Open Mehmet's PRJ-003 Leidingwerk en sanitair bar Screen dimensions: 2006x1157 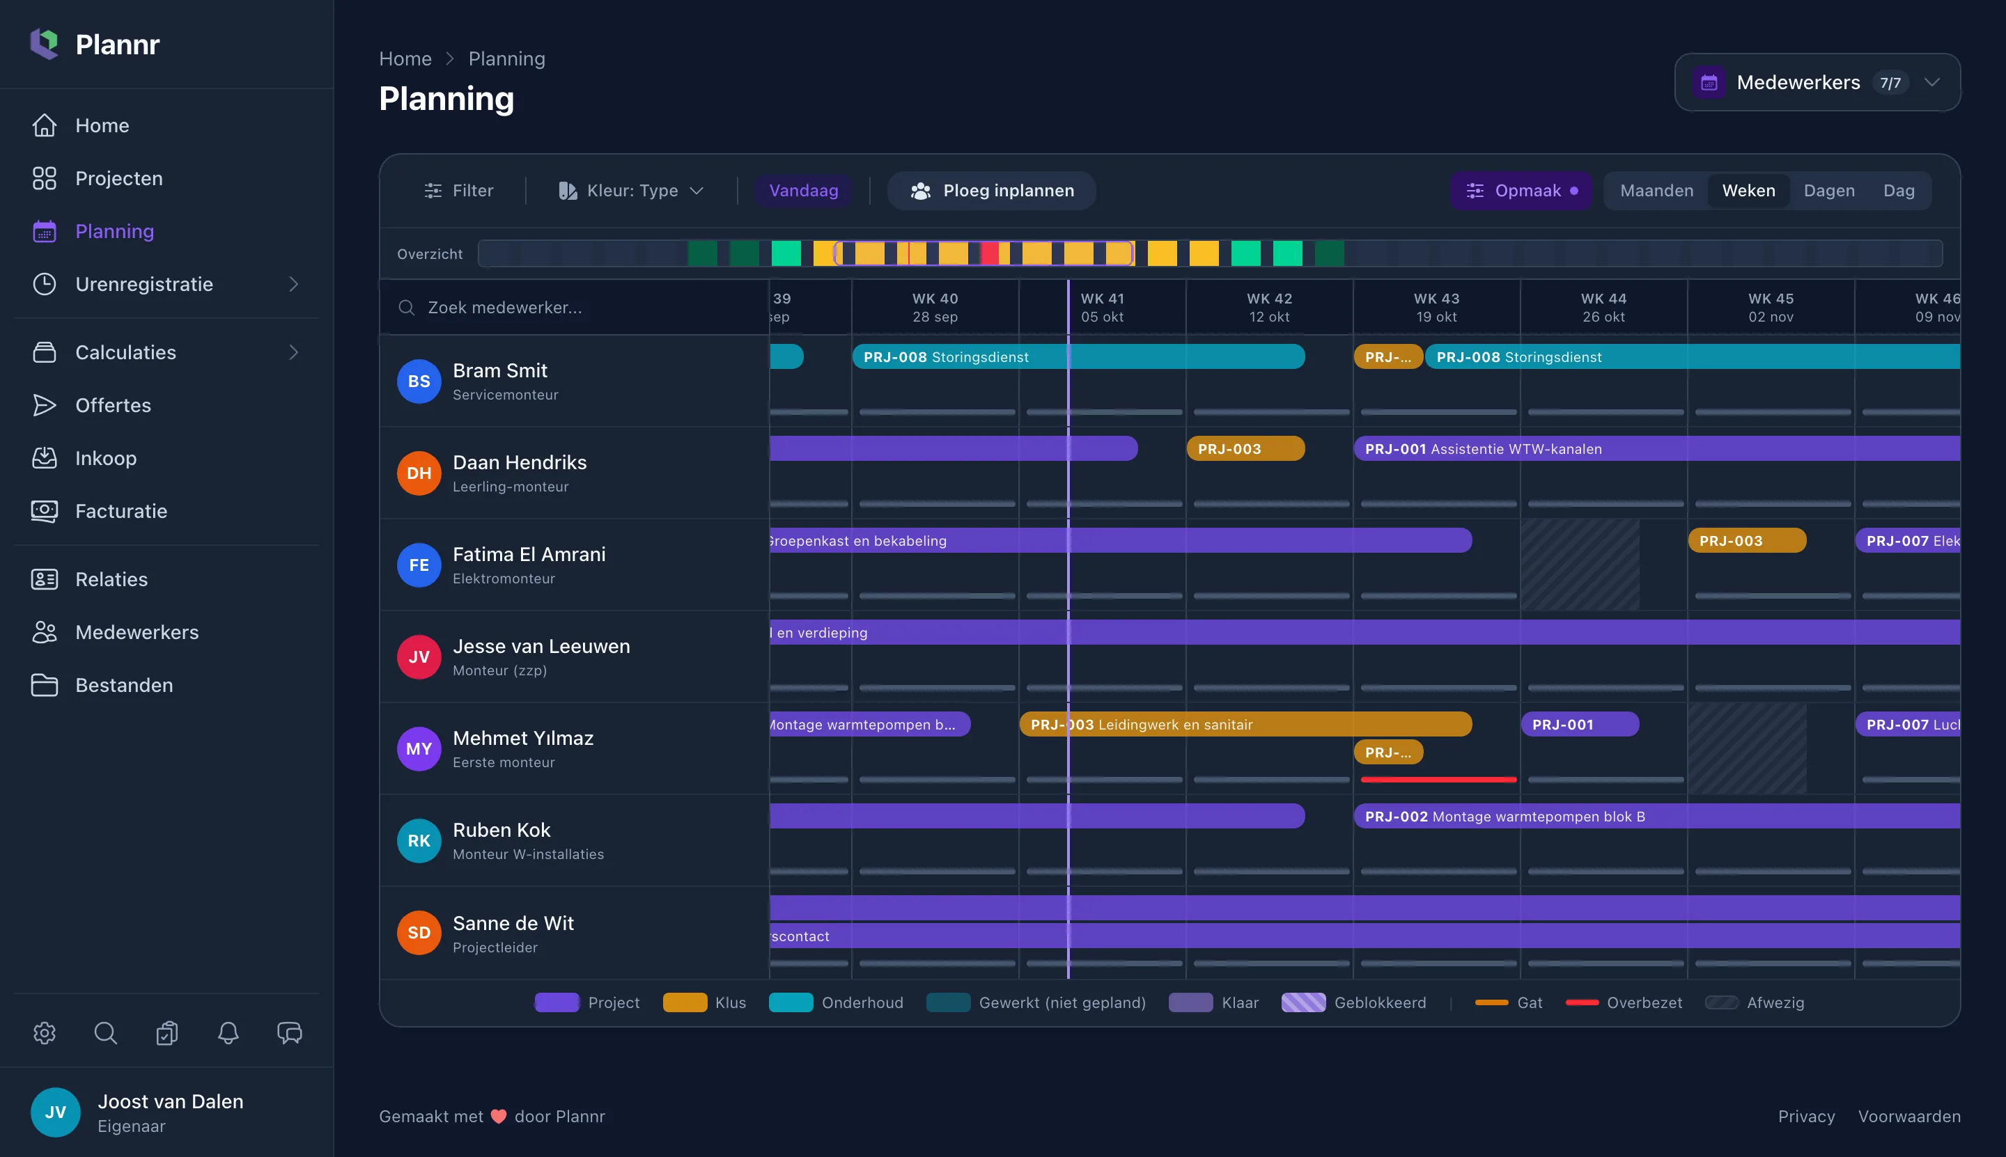coord(1245,724)
